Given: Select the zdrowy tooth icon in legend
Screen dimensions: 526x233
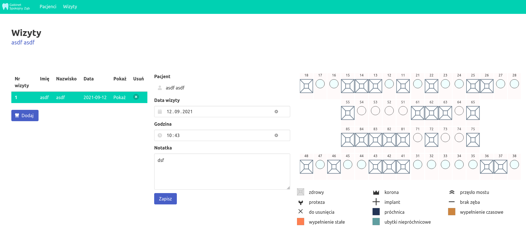Looking at the screenshot, I should (x=300, y=192).
